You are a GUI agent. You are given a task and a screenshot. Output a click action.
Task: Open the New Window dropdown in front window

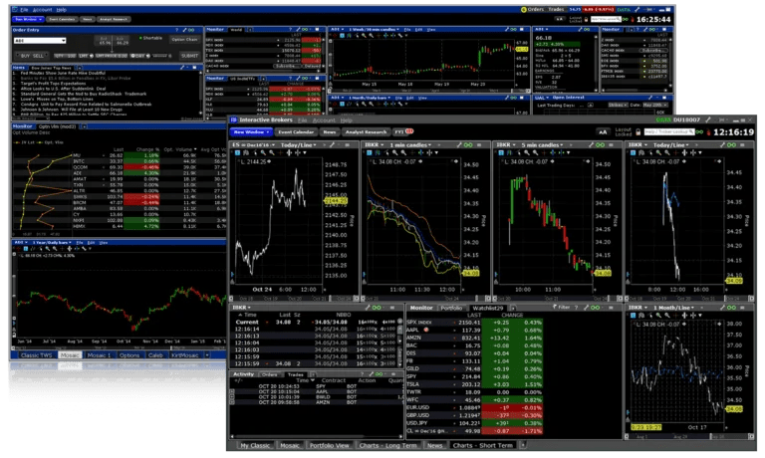[x=251, y=132]
